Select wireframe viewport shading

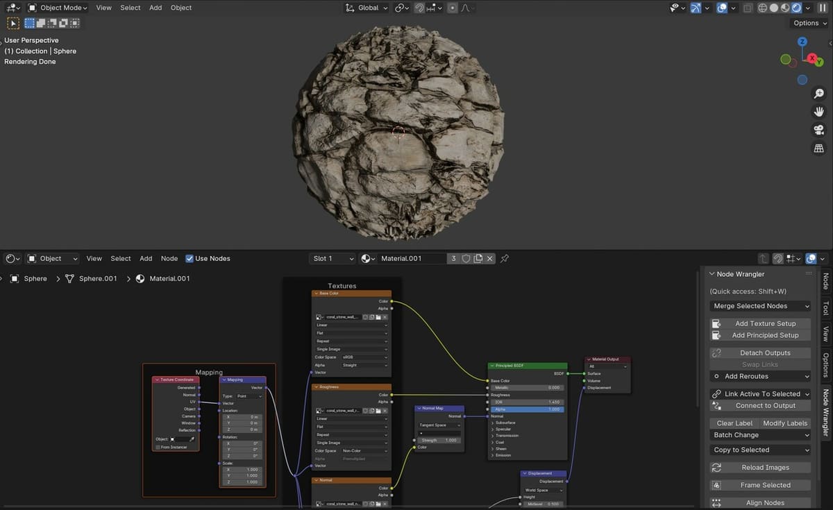coord(763,8)
